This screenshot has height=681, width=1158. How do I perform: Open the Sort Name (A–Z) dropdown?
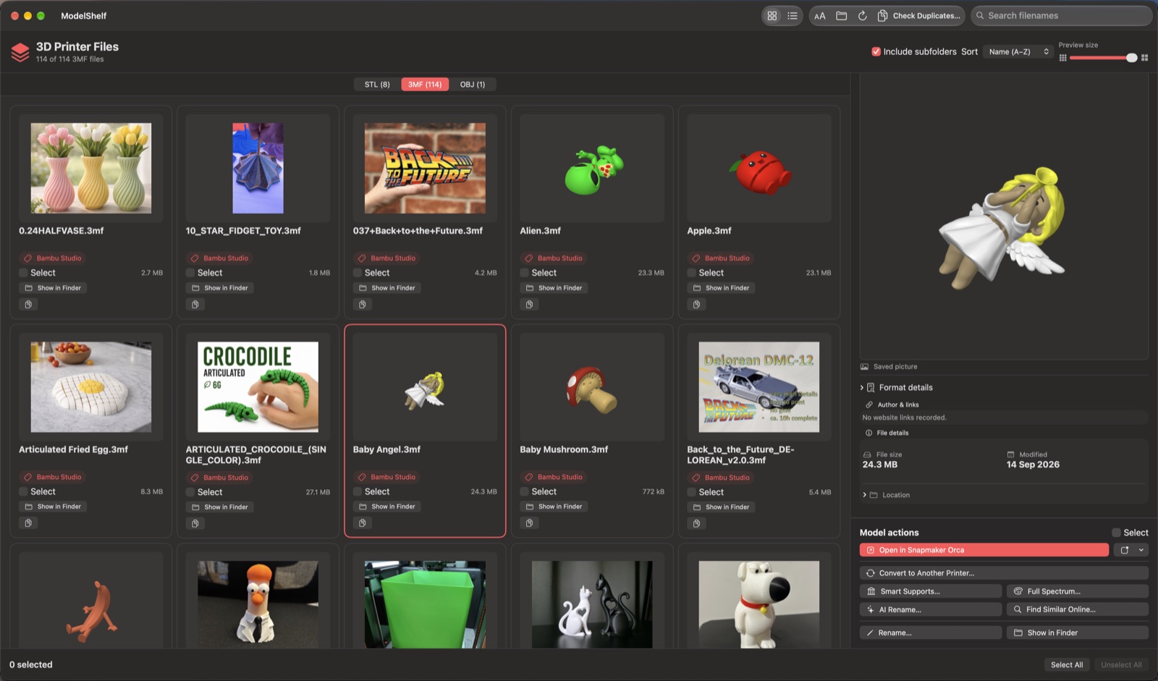(1018, 51)
